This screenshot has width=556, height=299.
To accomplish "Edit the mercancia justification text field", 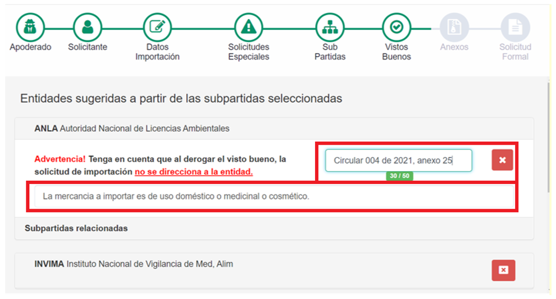I will coord(274,197).
